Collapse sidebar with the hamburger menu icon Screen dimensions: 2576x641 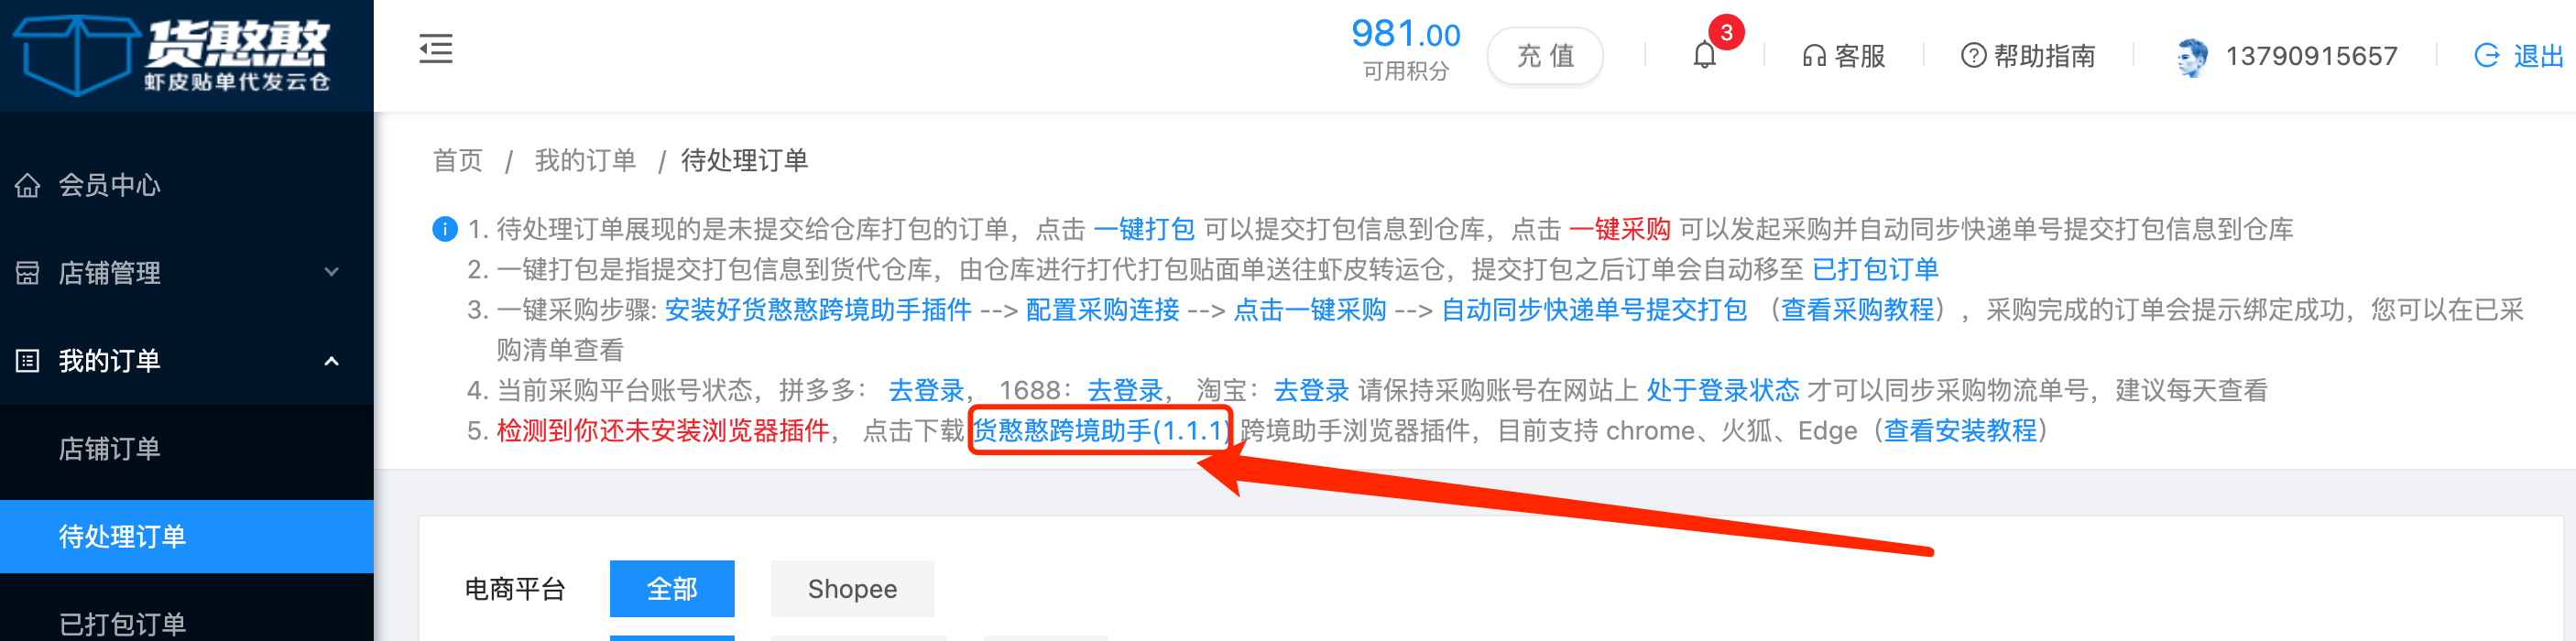[x=435, y=48]
